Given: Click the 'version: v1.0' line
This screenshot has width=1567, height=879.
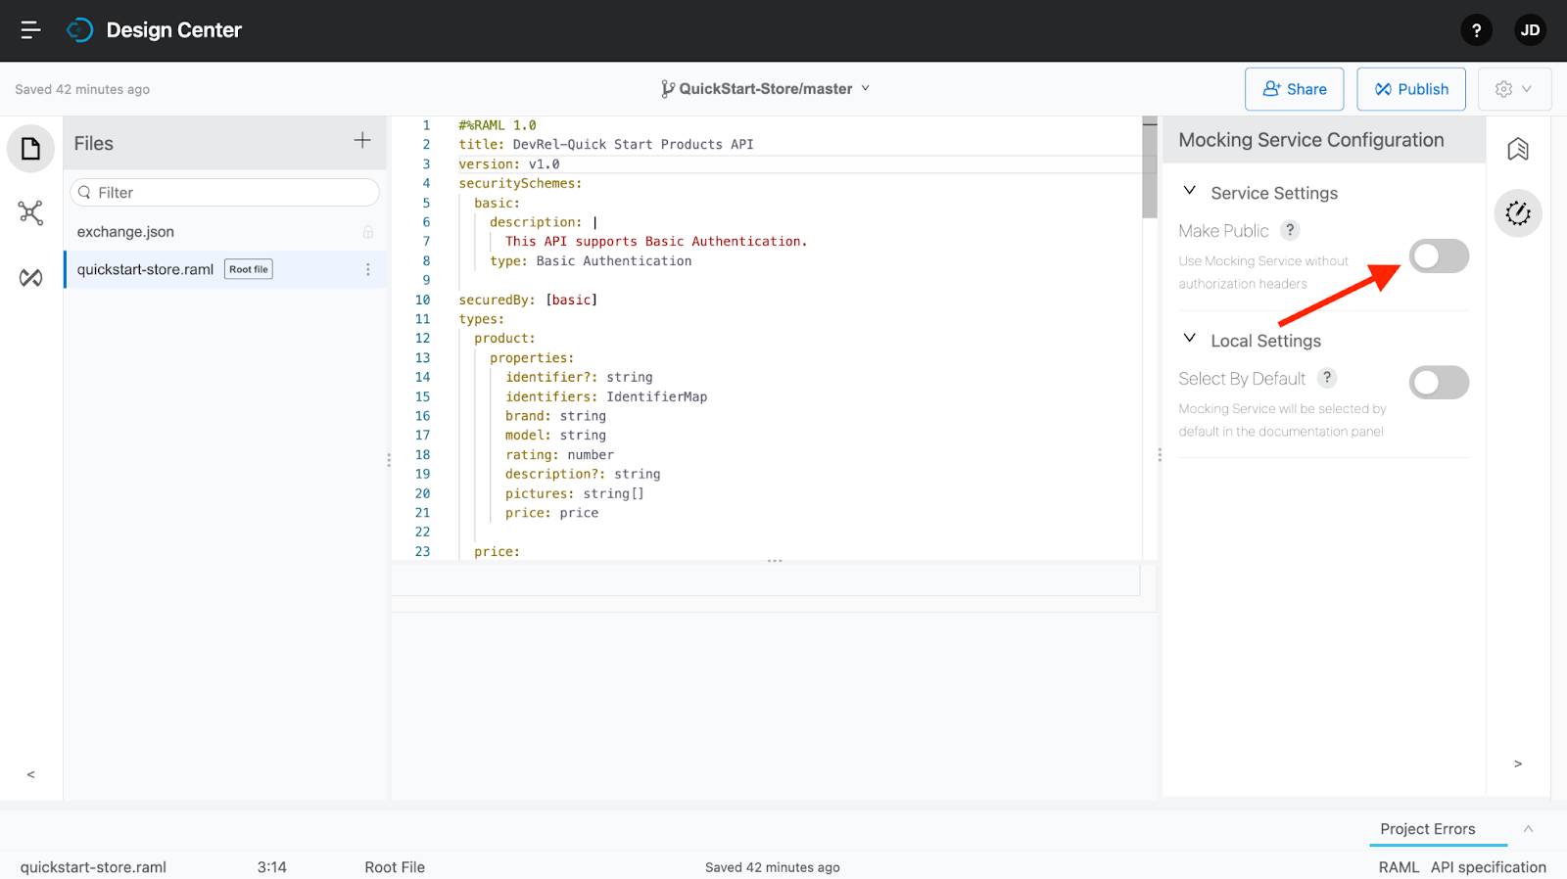Looking at the screenshot, I should point(509,164).
